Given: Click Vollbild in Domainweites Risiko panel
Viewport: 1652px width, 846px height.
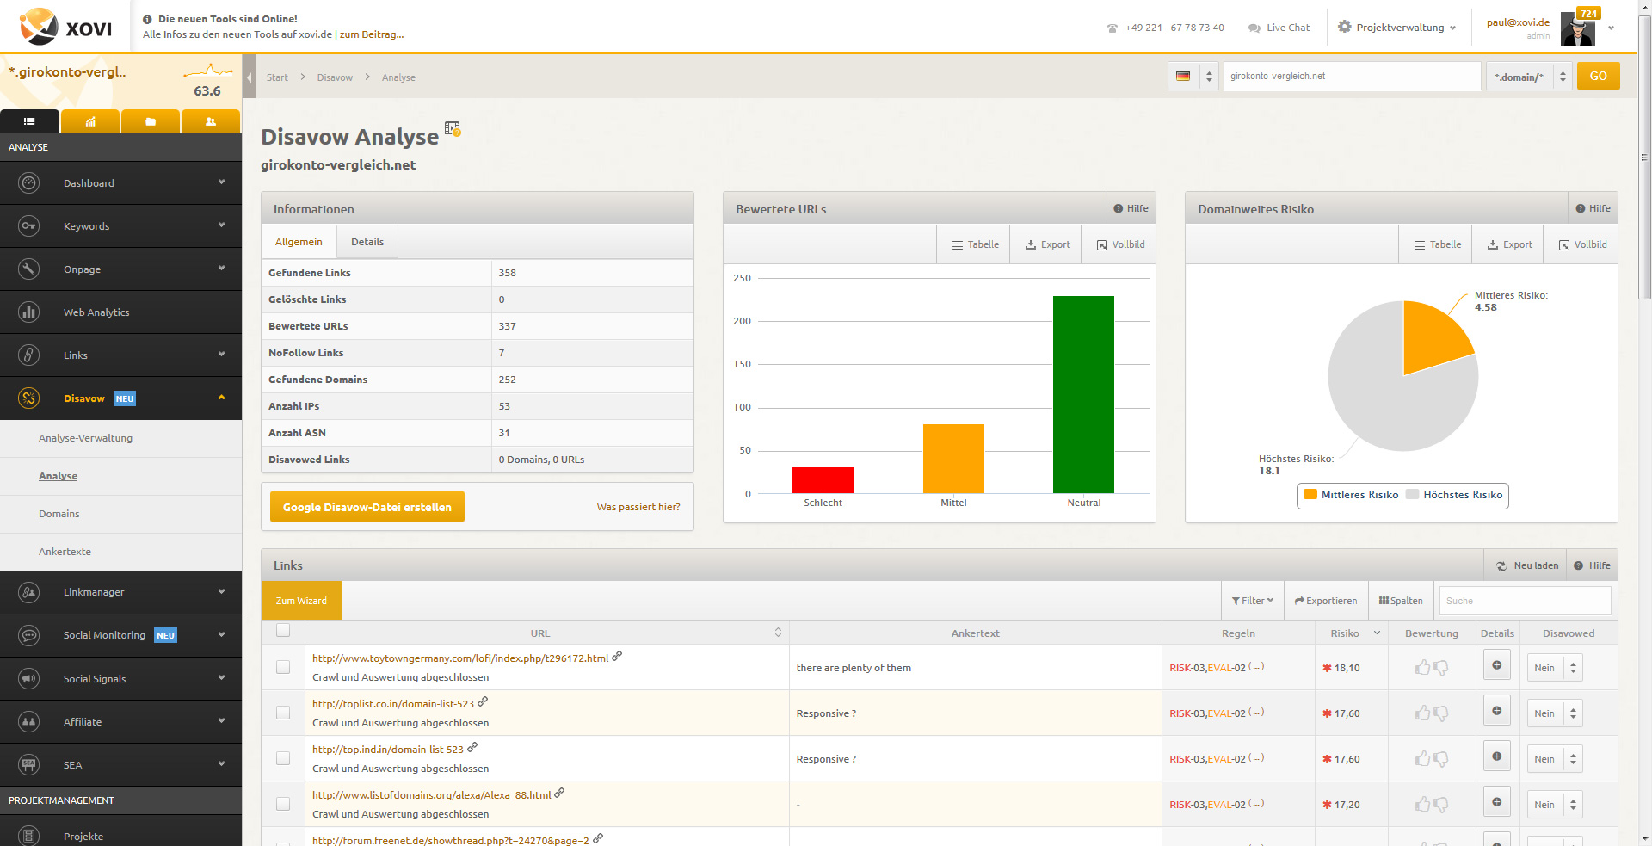Looking at the screenshot, I should click(1582, 244).
